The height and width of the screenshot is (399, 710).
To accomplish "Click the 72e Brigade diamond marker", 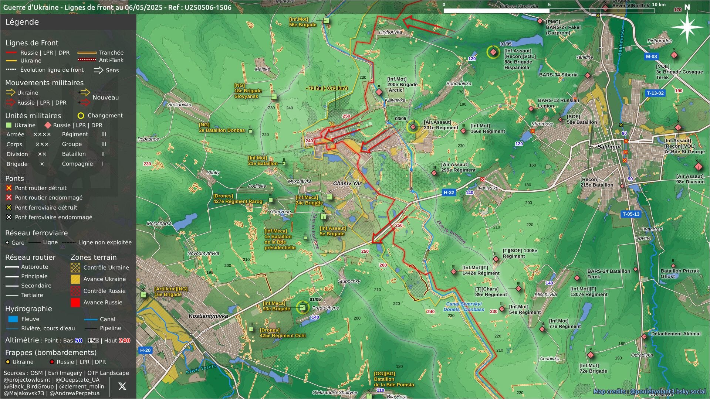I will tap(591, 355).
